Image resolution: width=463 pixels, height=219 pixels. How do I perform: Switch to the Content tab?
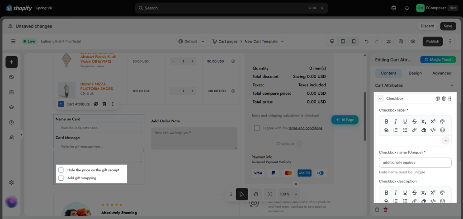pyautogui.click(x=388, y=73)
